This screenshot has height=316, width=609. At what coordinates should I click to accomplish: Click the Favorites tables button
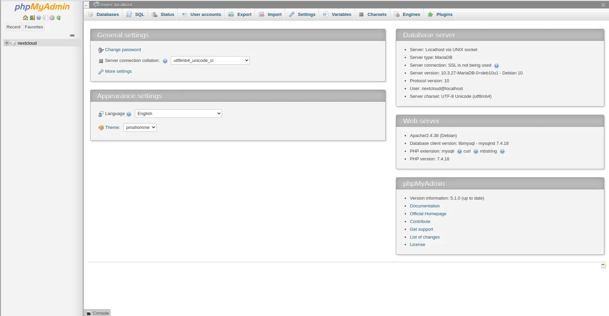click(34, 27)
